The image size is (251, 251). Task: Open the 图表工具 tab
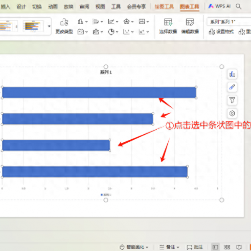pos(190,7)
